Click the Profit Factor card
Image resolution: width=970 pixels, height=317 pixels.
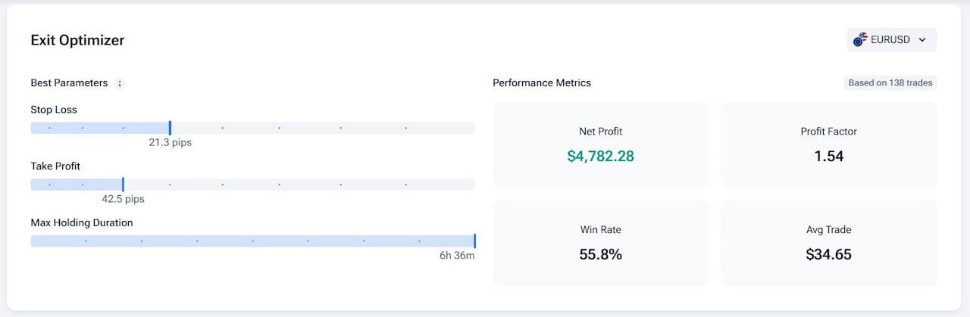[x=828, y=145]
